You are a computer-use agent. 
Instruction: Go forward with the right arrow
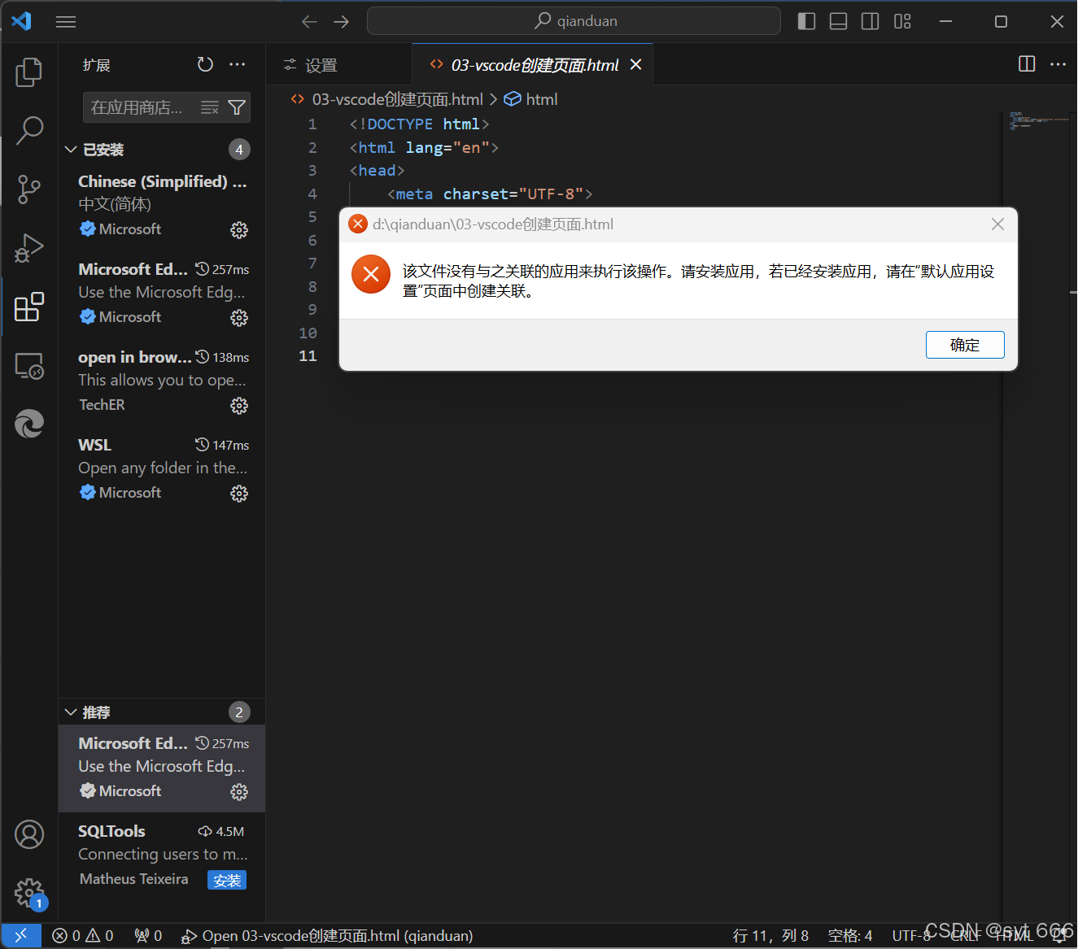tap(341, 22)
